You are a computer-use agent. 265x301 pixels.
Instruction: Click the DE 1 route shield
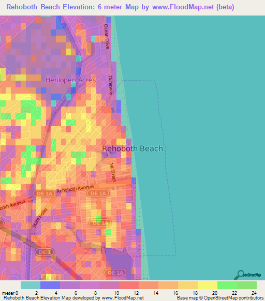click(x=45, y=252)
